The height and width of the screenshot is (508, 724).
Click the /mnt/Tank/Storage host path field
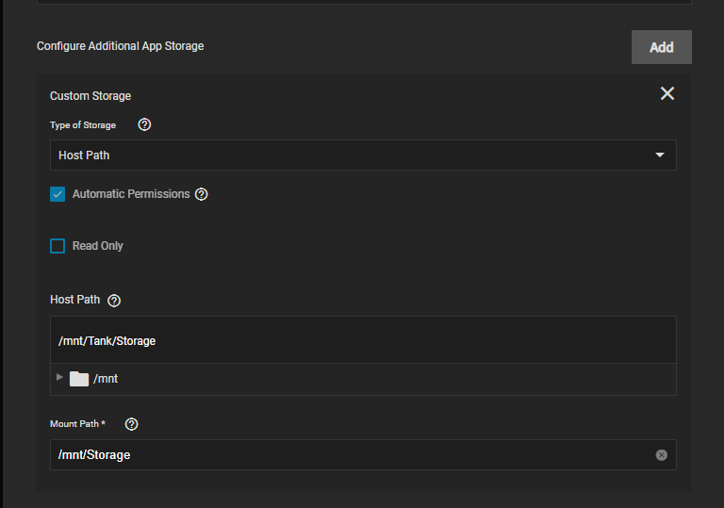pos(363,340)
